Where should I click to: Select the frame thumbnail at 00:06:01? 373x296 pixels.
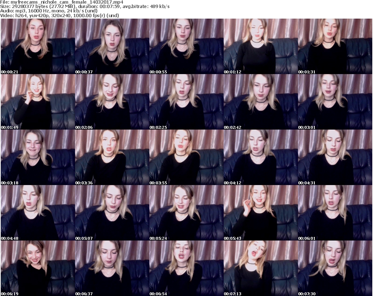[x=335, y=213]
